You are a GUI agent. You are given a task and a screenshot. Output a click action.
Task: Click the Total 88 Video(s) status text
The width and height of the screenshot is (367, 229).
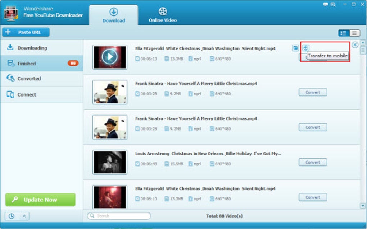[224, 216]
